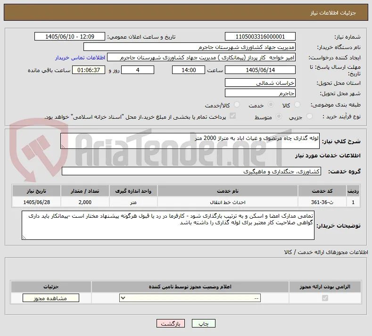Image resolution: width=372 pixels, height=336 pixels.
Task: Choose the جزیی purchase type radio
Action: (310, 116)
